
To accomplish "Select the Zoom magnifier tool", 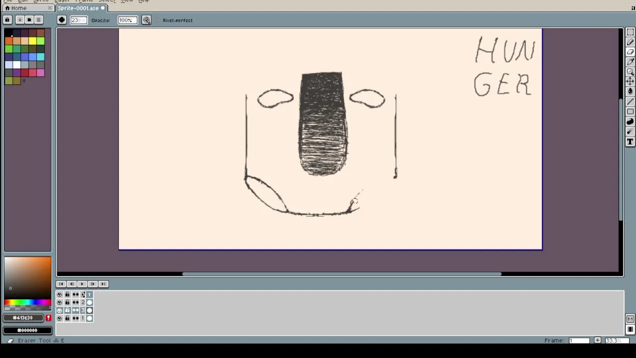I will point(630,72).
